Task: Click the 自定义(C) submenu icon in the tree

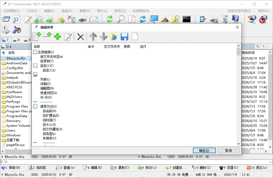Action: click(35, 65)
